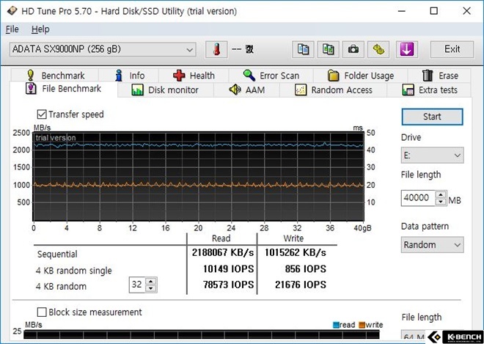Viewport: 484px width, 344px height.
Task: Click the 856 IOPS write value
Action: point(306,269)
